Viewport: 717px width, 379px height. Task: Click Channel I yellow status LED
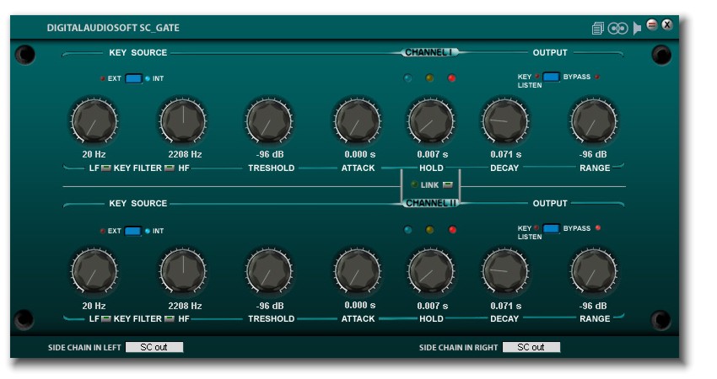(429, 78)
